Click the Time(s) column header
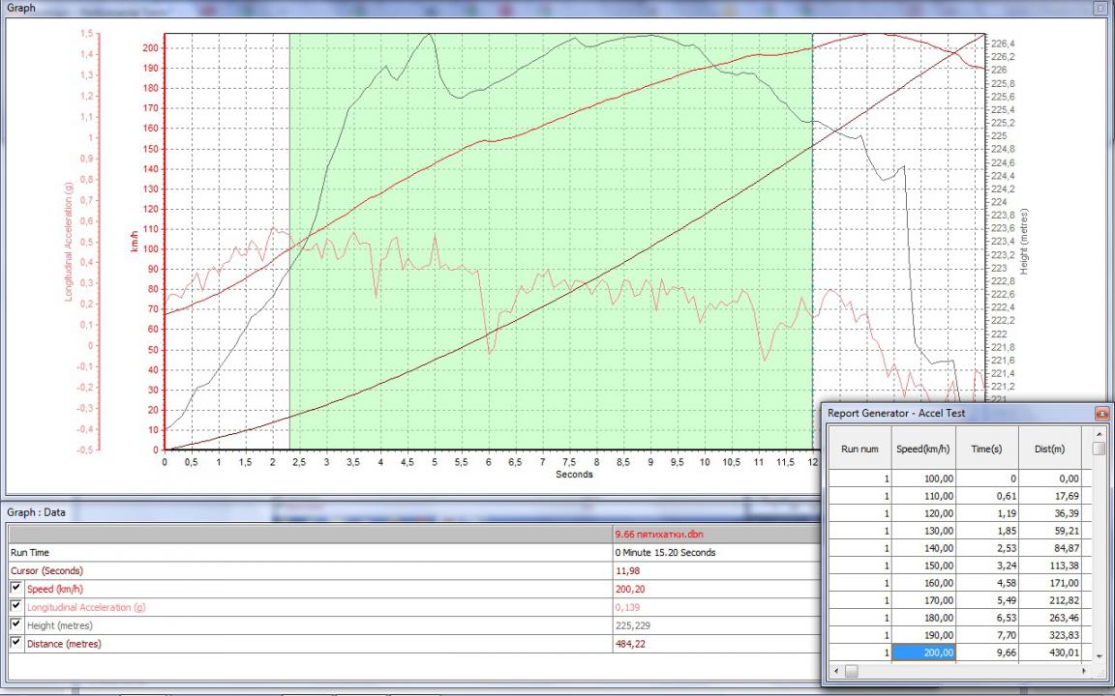1115x696 pixels. (x=986, y=449)
